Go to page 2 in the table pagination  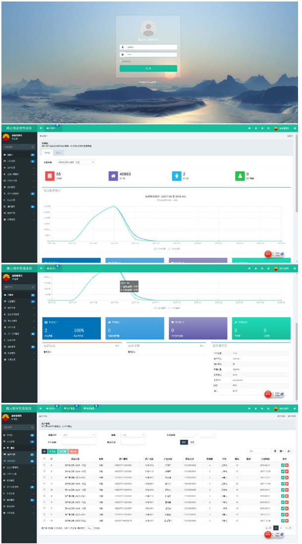pyautogui.click(x=281, y=528)
